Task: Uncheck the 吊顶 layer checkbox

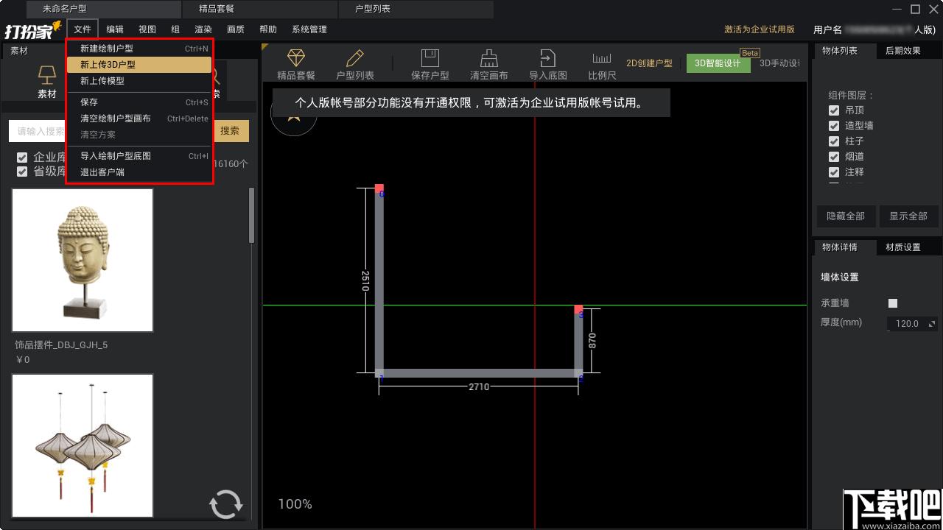Action: [834, 110]
